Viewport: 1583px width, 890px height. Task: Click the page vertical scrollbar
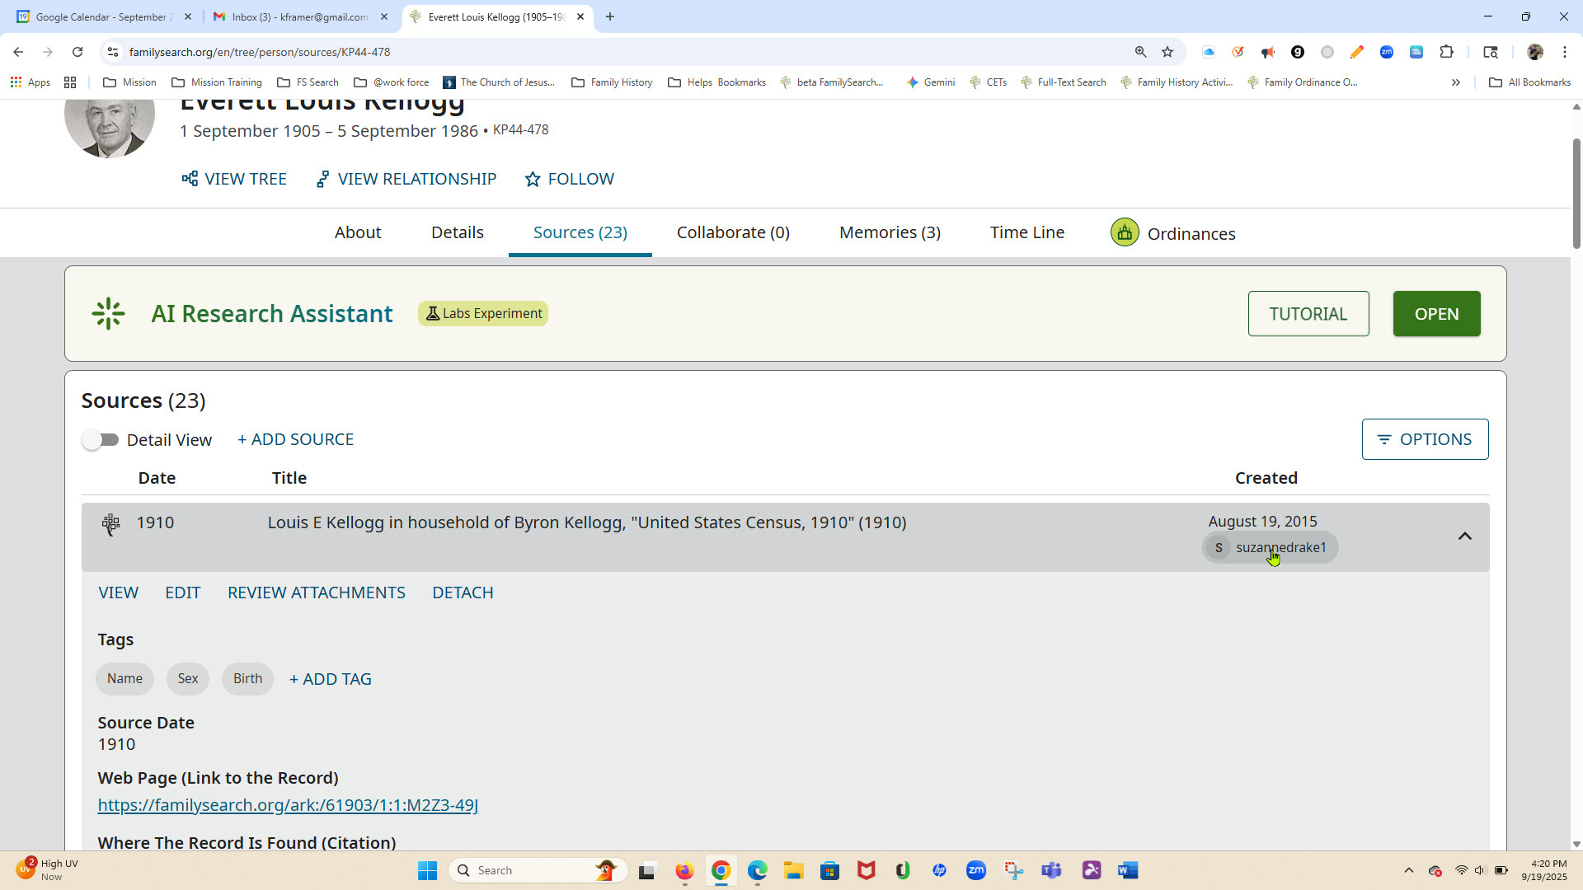(x=1576, y=194)
